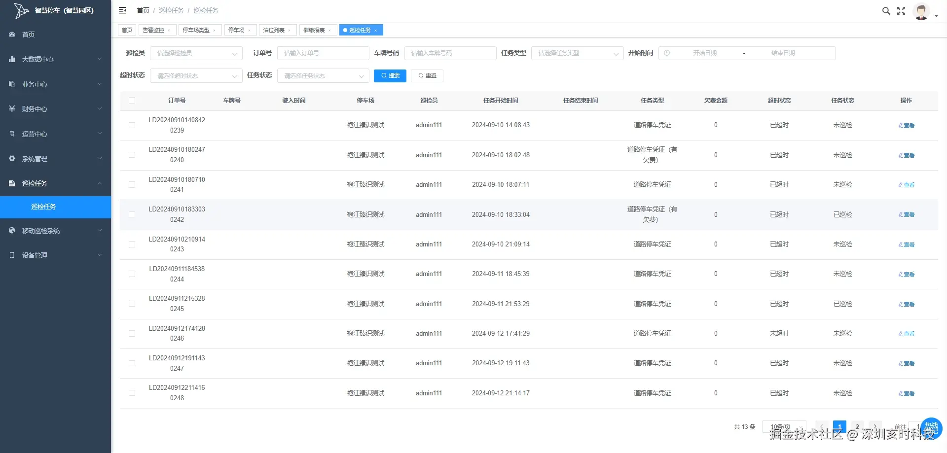Check the row for order LD202409101802470240
947x453 pixels.
point(132,155)
